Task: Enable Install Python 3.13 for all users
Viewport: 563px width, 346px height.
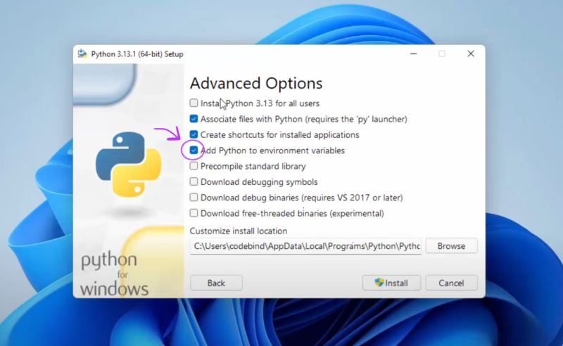Action: pyautogui.click(x=194, y=103)
